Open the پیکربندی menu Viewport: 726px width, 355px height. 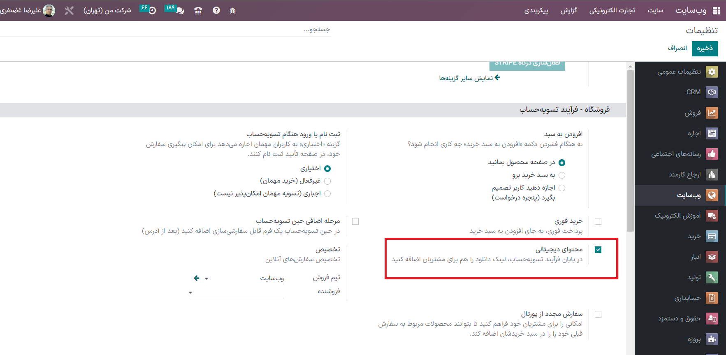tap(536, 10)
